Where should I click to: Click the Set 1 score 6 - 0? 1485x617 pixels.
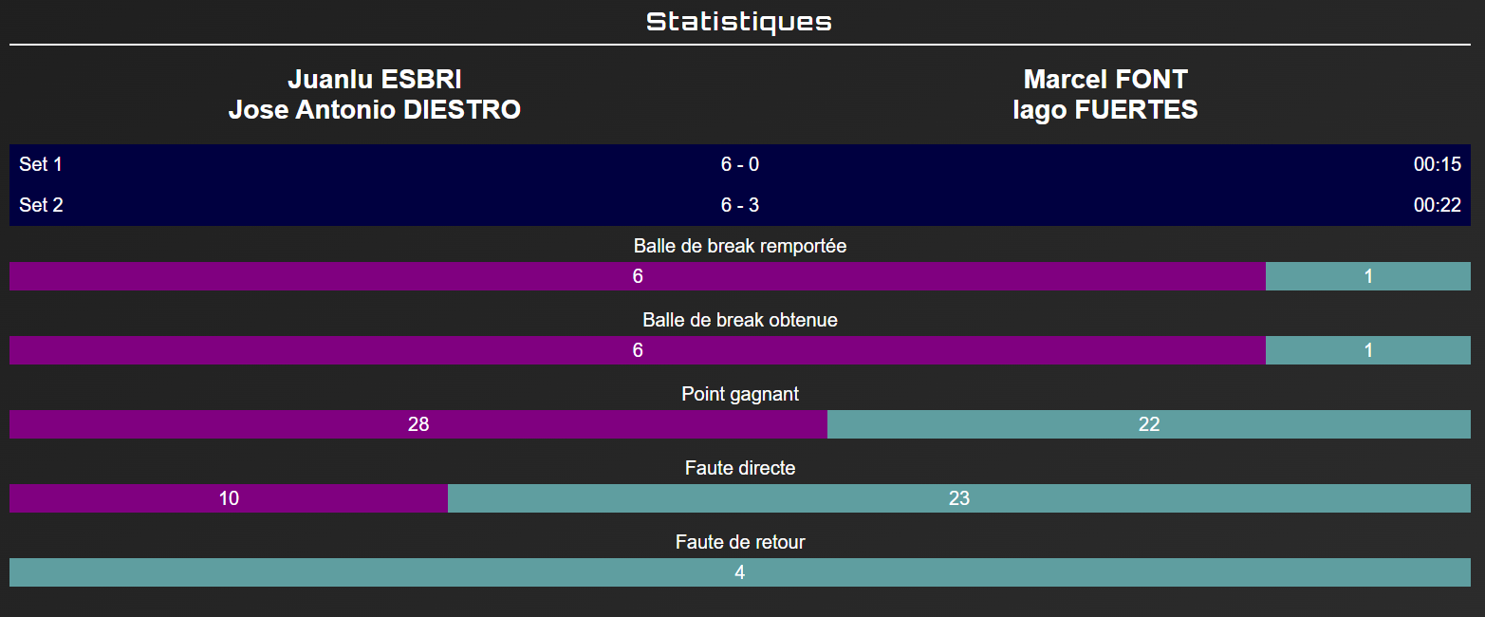[x=740, y=164]
